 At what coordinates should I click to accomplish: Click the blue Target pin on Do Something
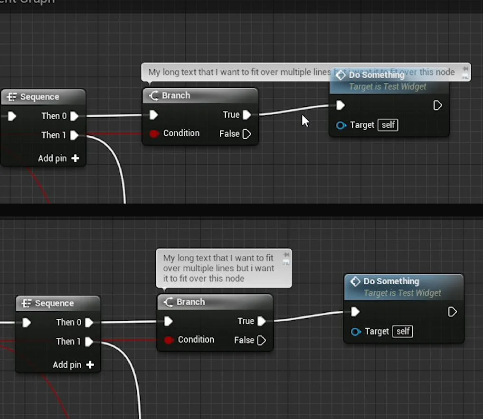(x=341, y=125)
